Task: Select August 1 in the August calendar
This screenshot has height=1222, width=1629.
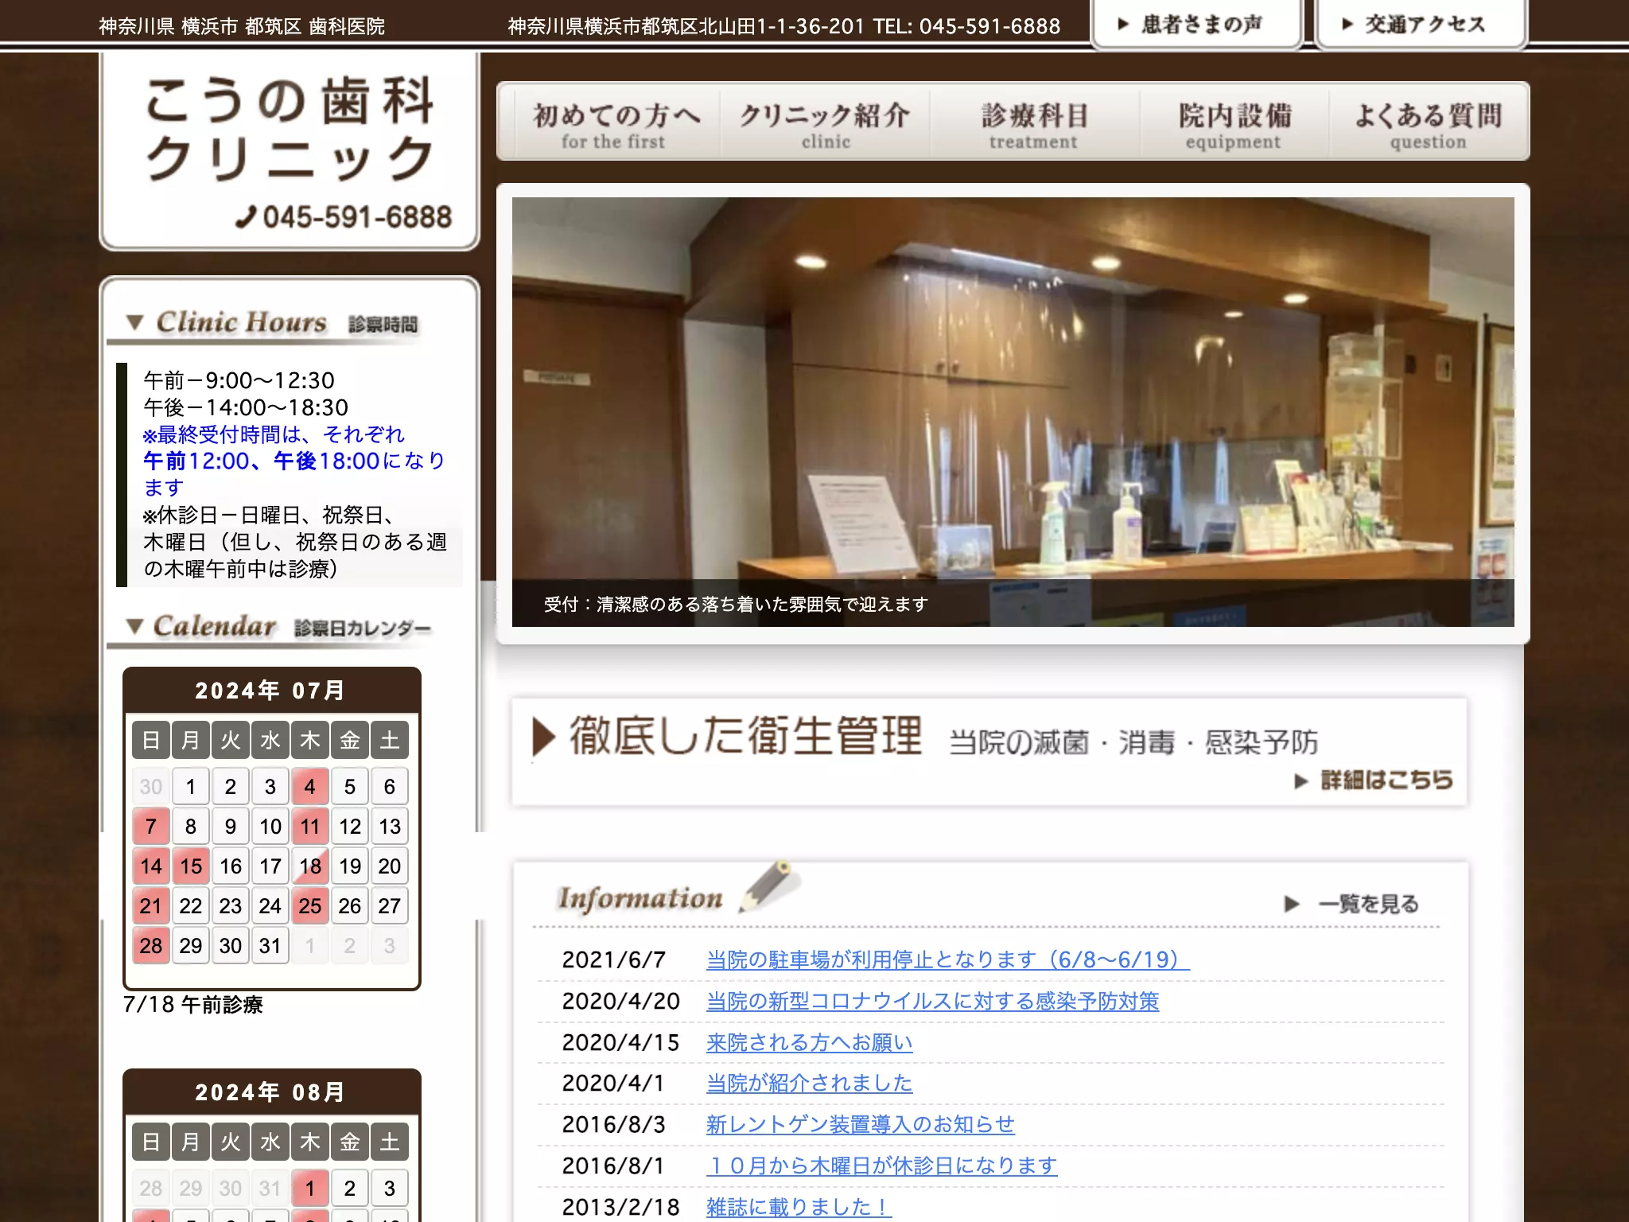Action: (310, 1188)
